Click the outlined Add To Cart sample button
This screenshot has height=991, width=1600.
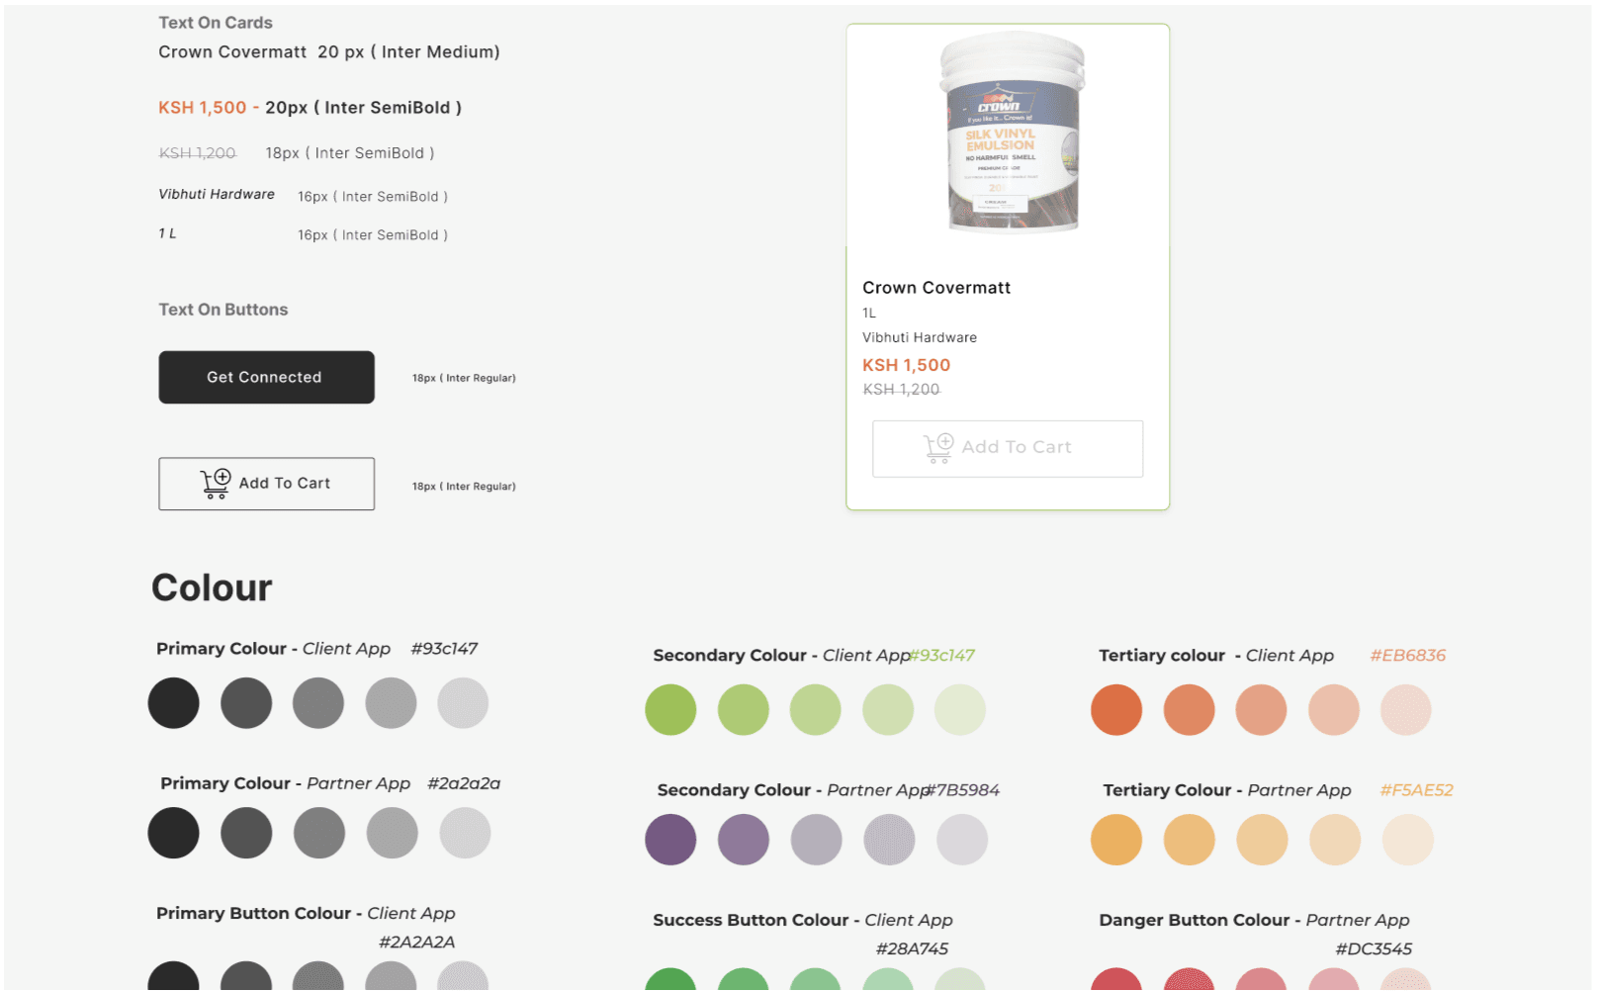(x=266, y=484)
